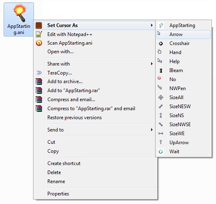This screenshot has width=216, height=204.
Task: Choose Restore previous versions
Action: click(95, 118)
